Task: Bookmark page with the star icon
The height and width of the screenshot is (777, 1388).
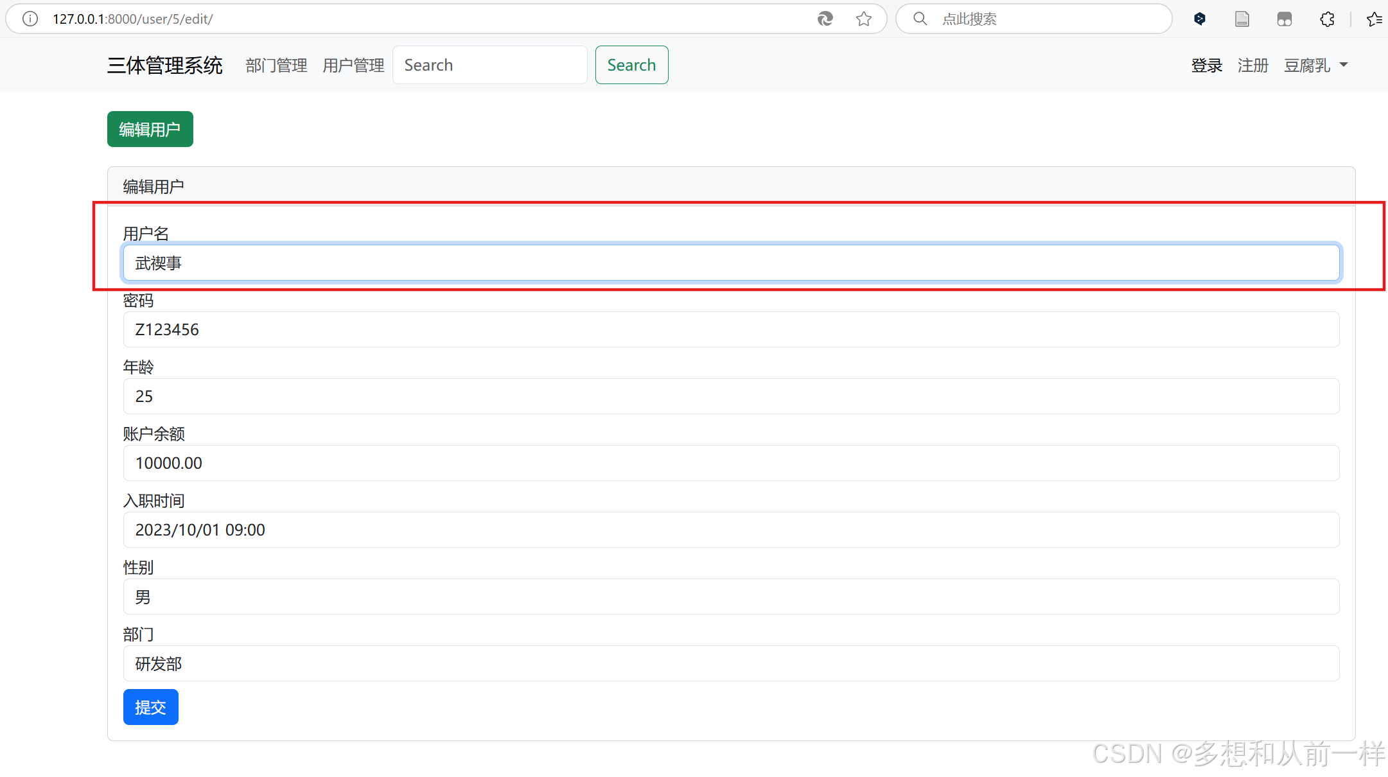Action: pos(864,19)
